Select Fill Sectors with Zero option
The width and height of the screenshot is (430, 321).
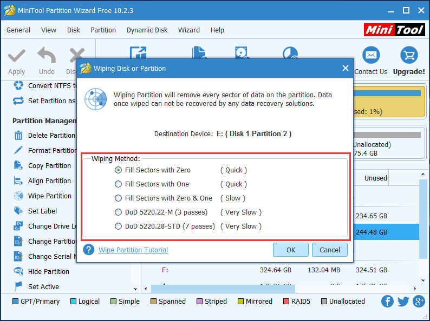pyautogui.click(x=118, y=170)
